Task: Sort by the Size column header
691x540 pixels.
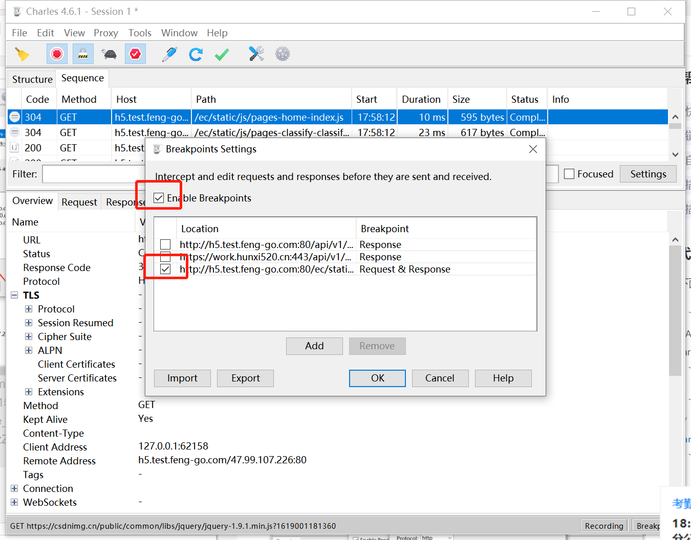Action: 477,99
